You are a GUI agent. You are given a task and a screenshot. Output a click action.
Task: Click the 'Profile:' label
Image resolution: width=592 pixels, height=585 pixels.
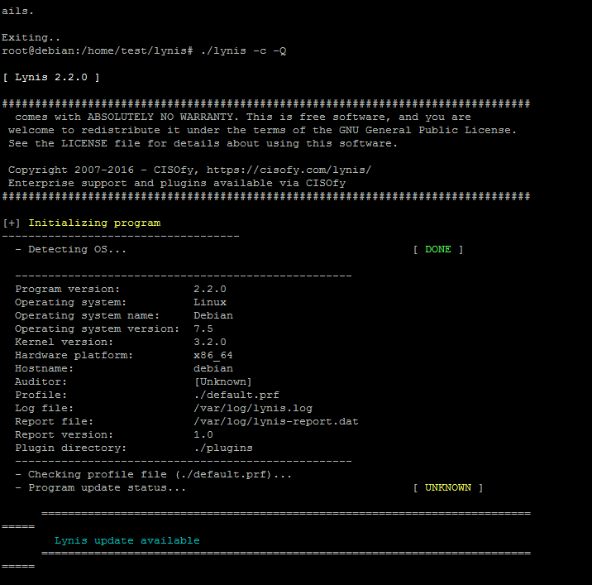41,395
